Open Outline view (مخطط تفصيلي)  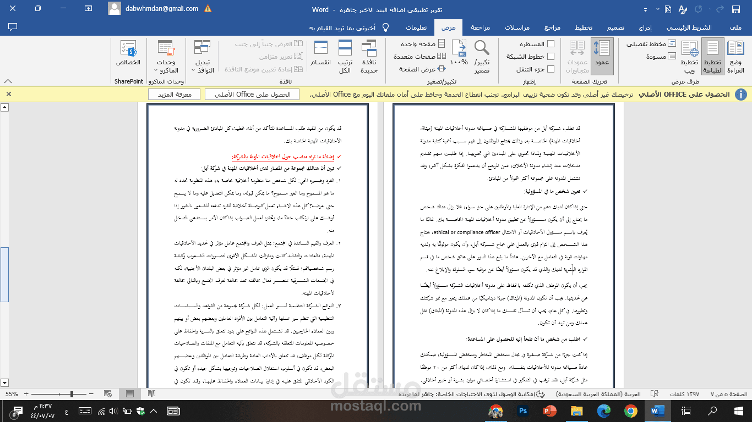click(x=651, y=44)
